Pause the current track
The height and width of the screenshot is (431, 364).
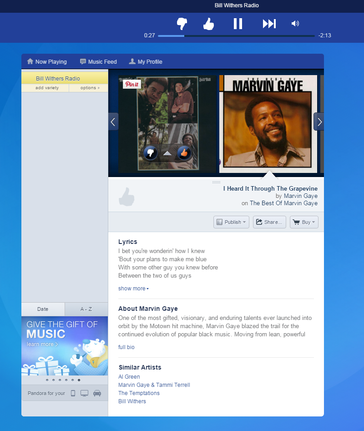[238, 24]
